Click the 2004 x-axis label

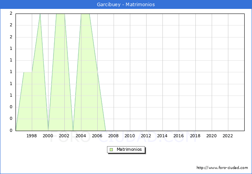coord(81,136)
